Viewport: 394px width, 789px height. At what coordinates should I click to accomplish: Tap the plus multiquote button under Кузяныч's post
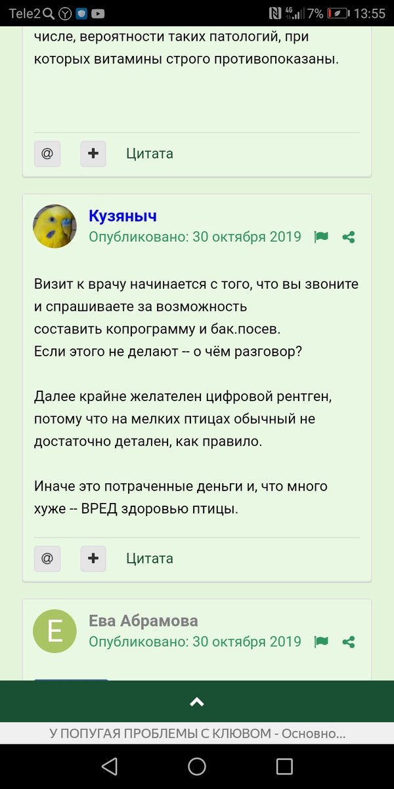[93, 558]
